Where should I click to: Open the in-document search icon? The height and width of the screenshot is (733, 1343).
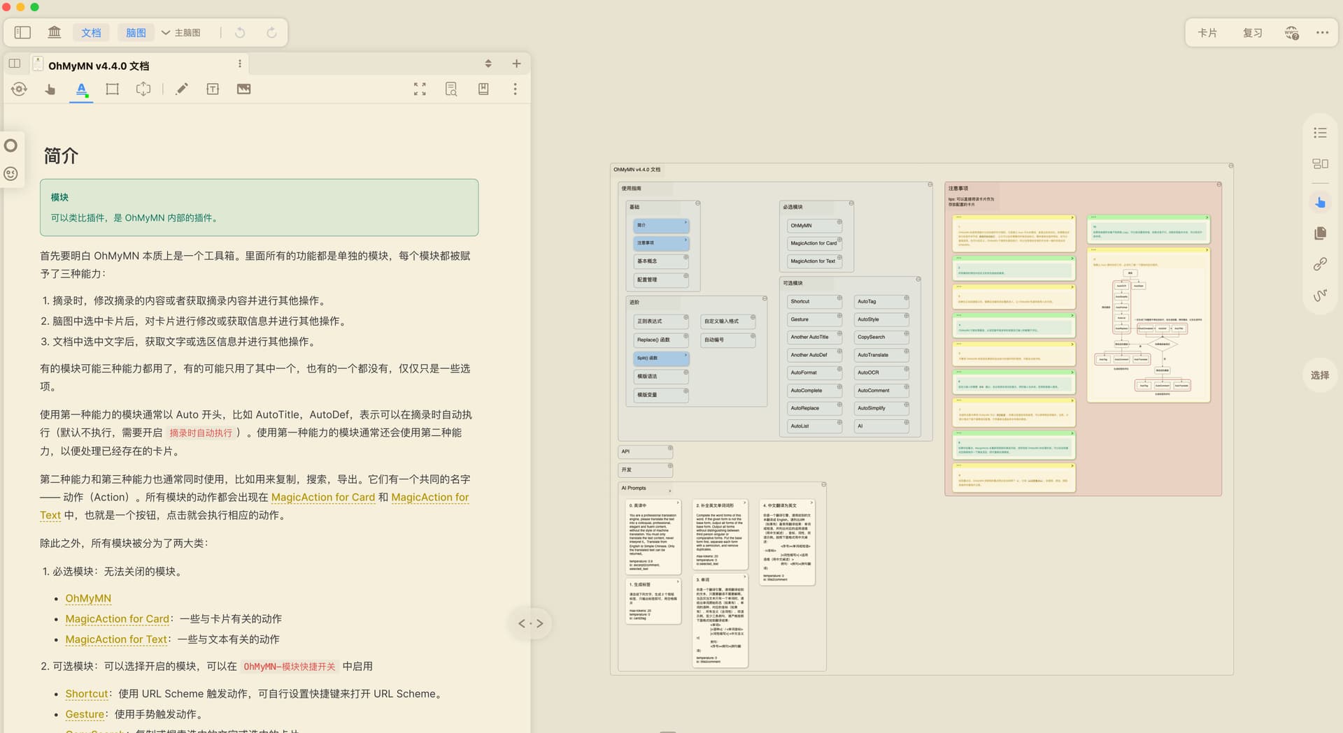click(451, 89)
